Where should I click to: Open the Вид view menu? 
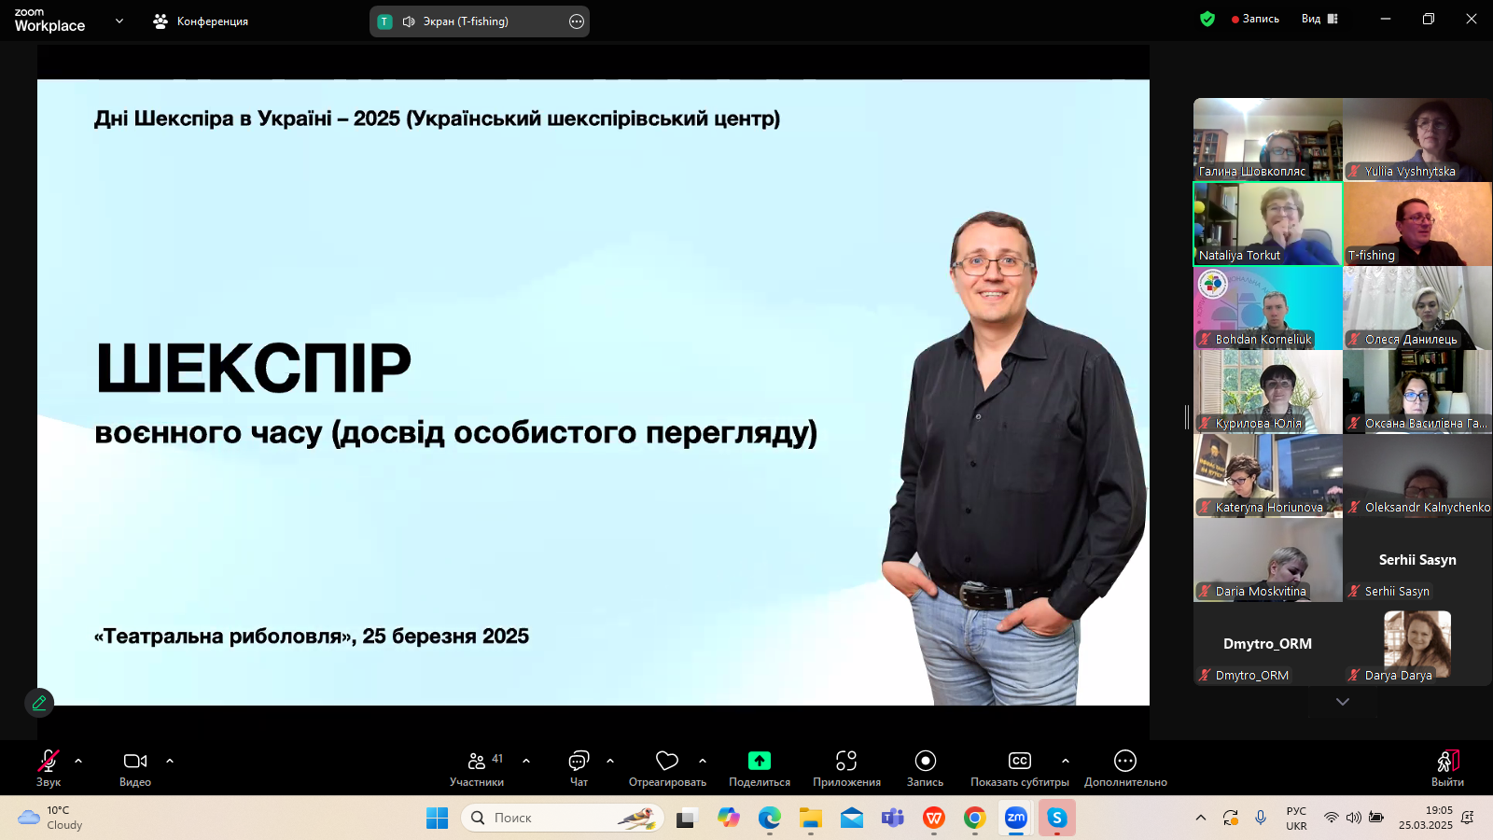(x=1319, y=19)
